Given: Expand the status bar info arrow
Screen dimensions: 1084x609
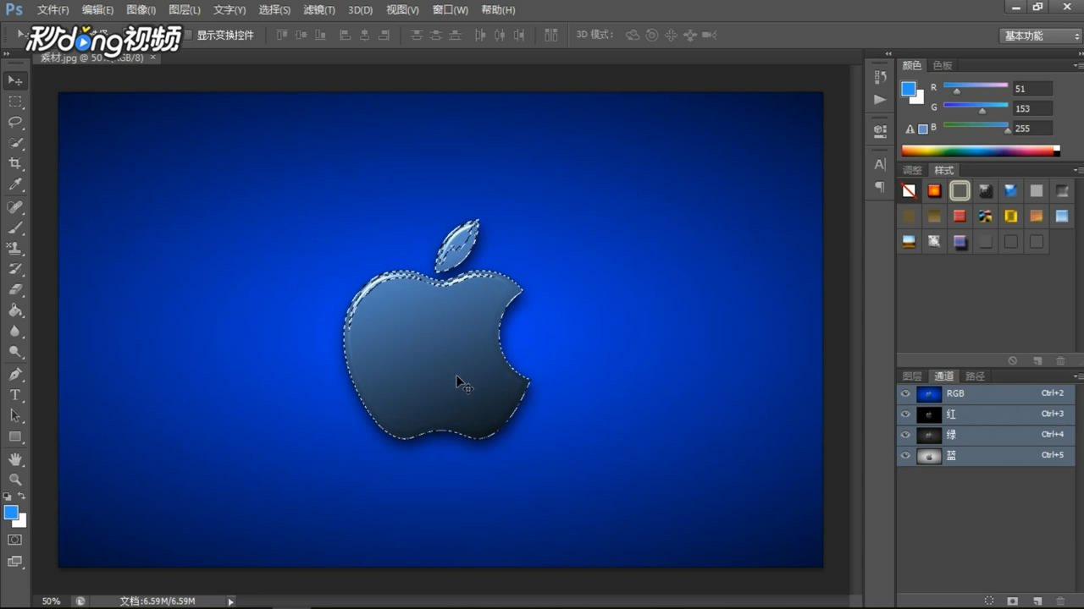Looking at the screenshot, I should [230, 601].
